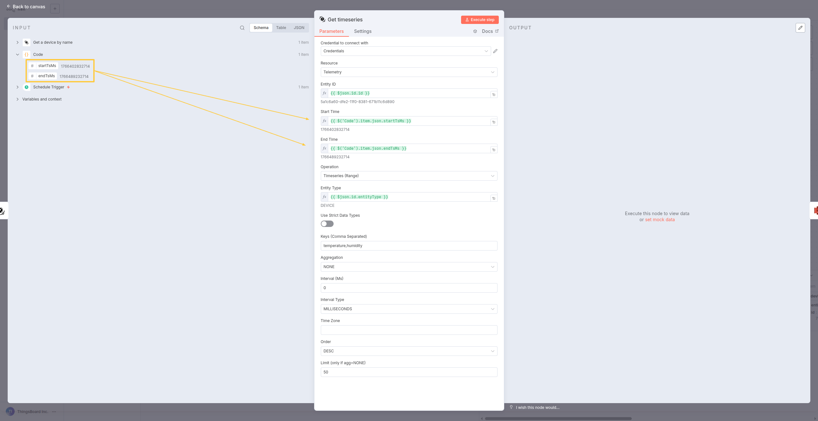This screenshot has height=421, width=818.
Task: Click the Keys comma separated input field
Action: 409,246
